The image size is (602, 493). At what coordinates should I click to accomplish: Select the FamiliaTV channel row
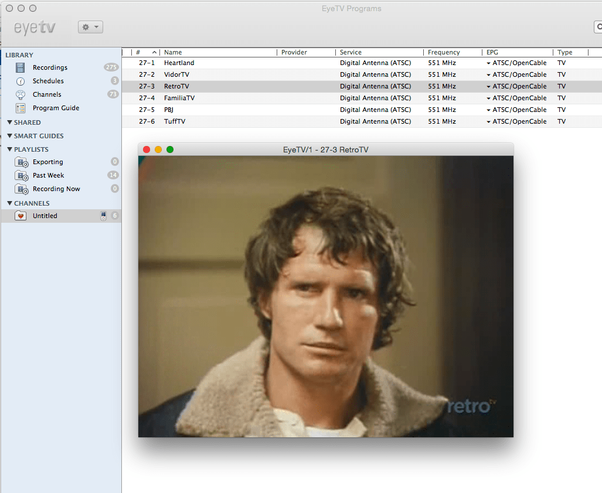pos(362,98)
